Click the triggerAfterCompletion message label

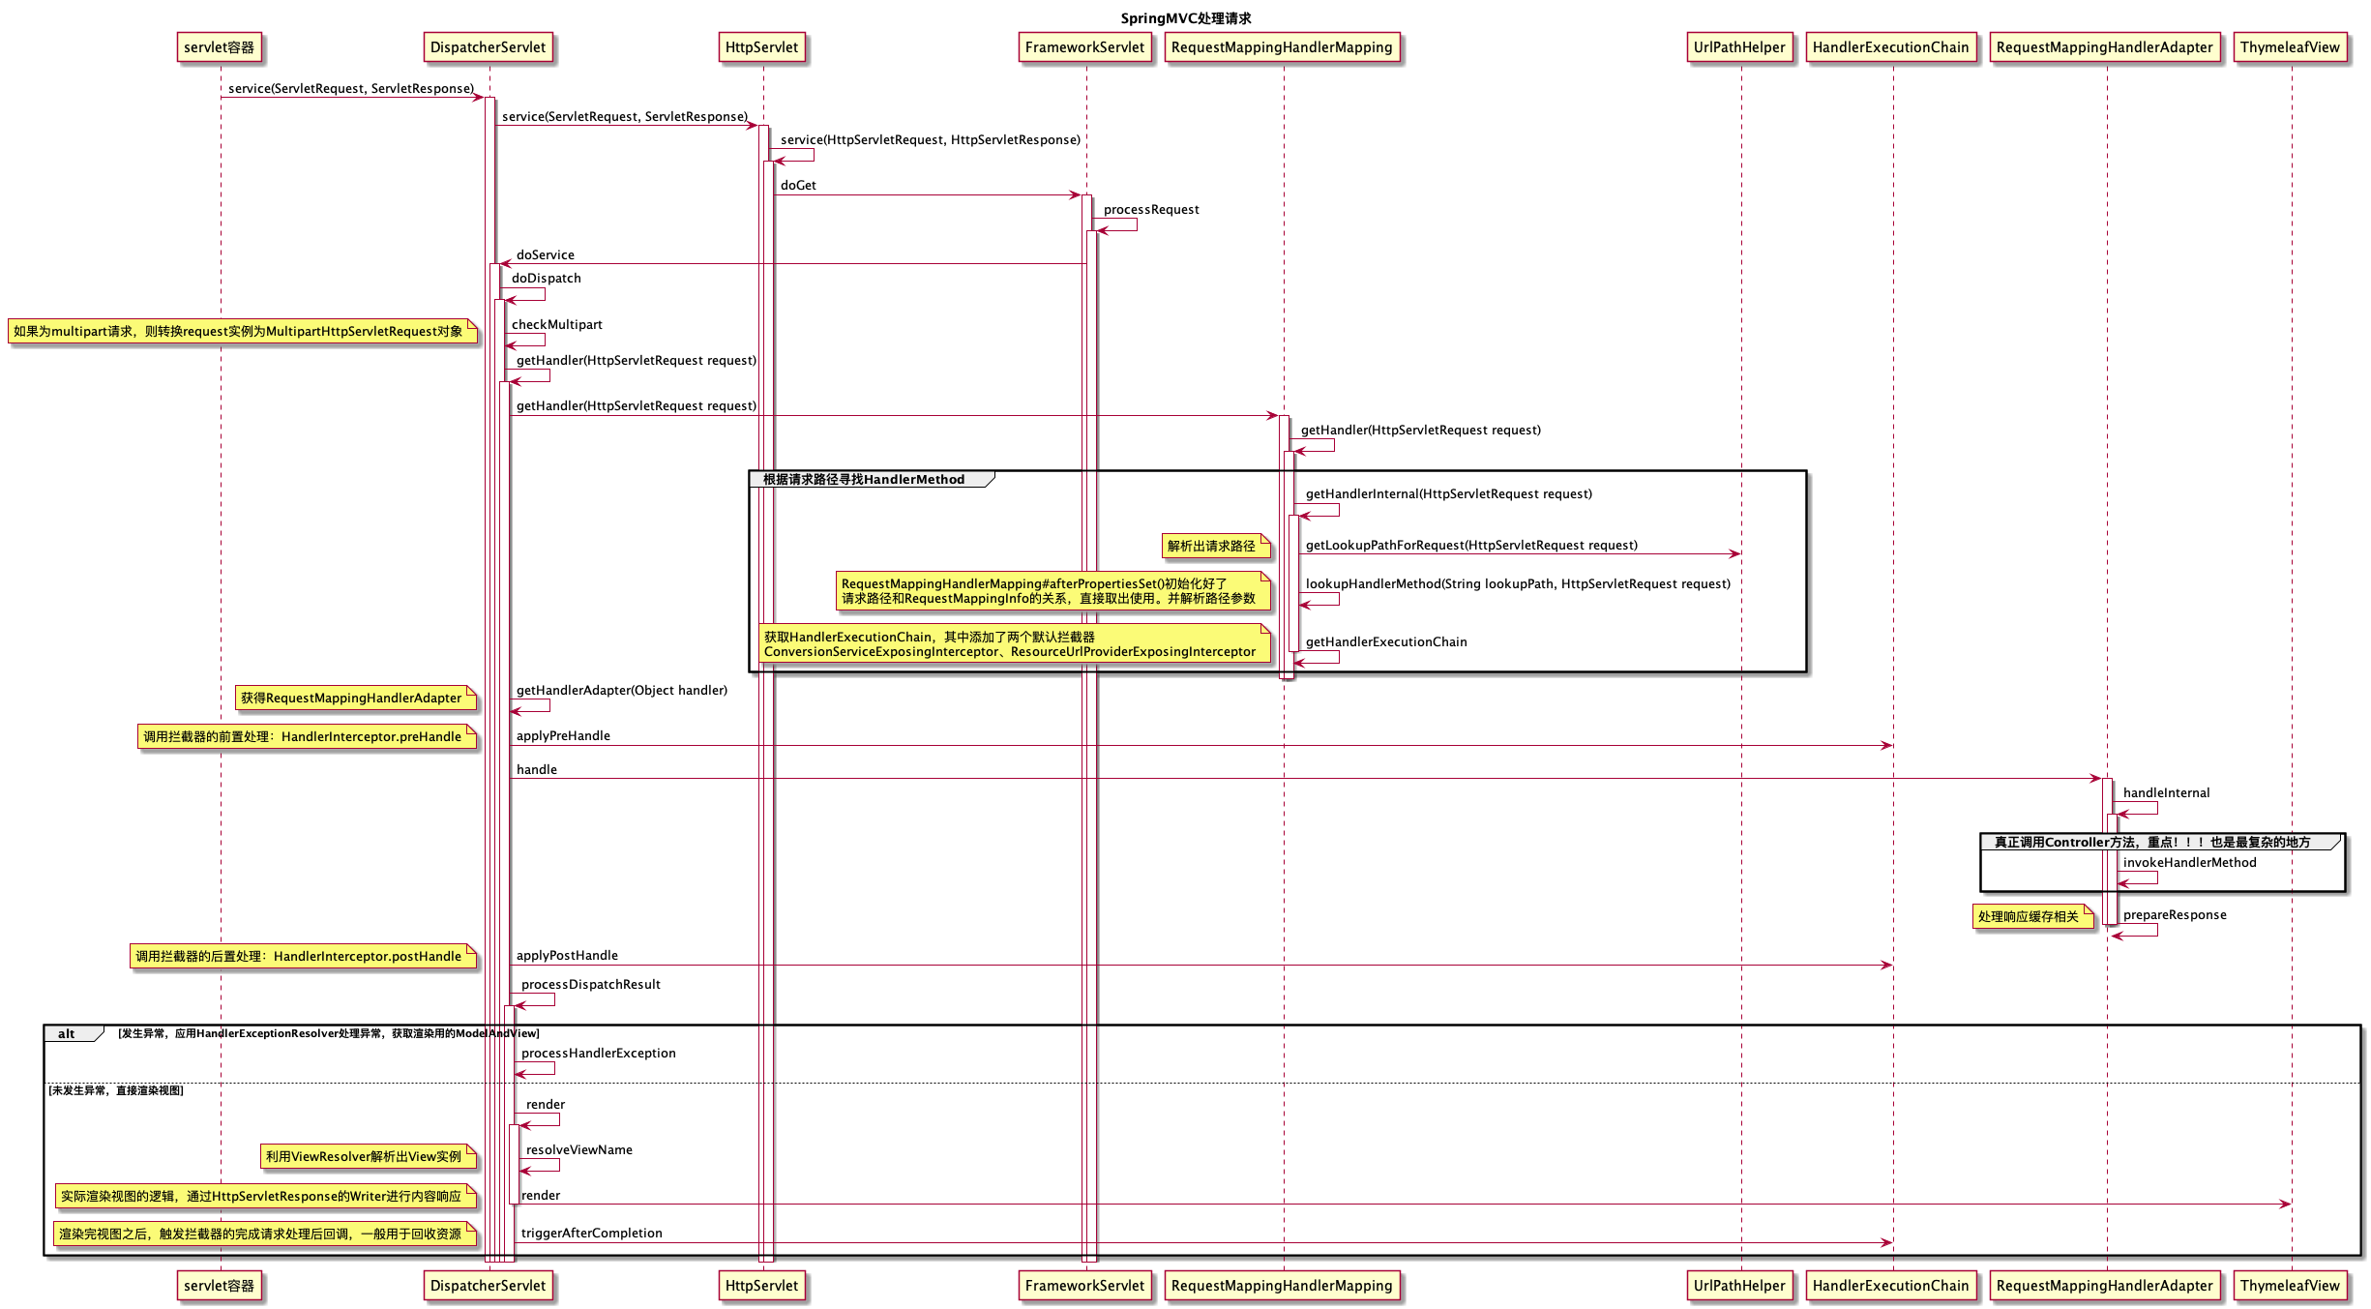(x=591, y=1234)
